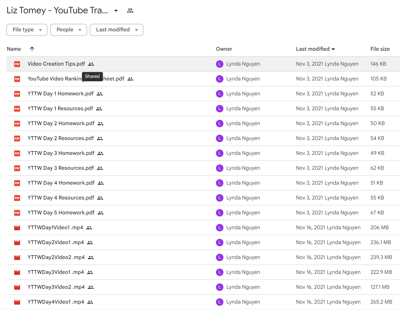Select YTTW Day 4 Resources.pdf file name
The width and height of the screenshot is (400, 310).
[61, 198]
